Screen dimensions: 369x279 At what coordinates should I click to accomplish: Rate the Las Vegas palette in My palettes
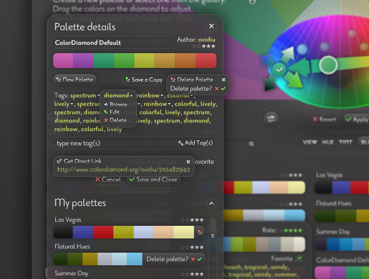pos(192,220)
